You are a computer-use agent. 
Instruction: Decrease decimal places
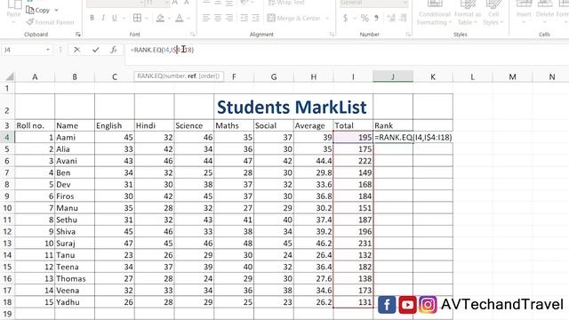[403, 18]
